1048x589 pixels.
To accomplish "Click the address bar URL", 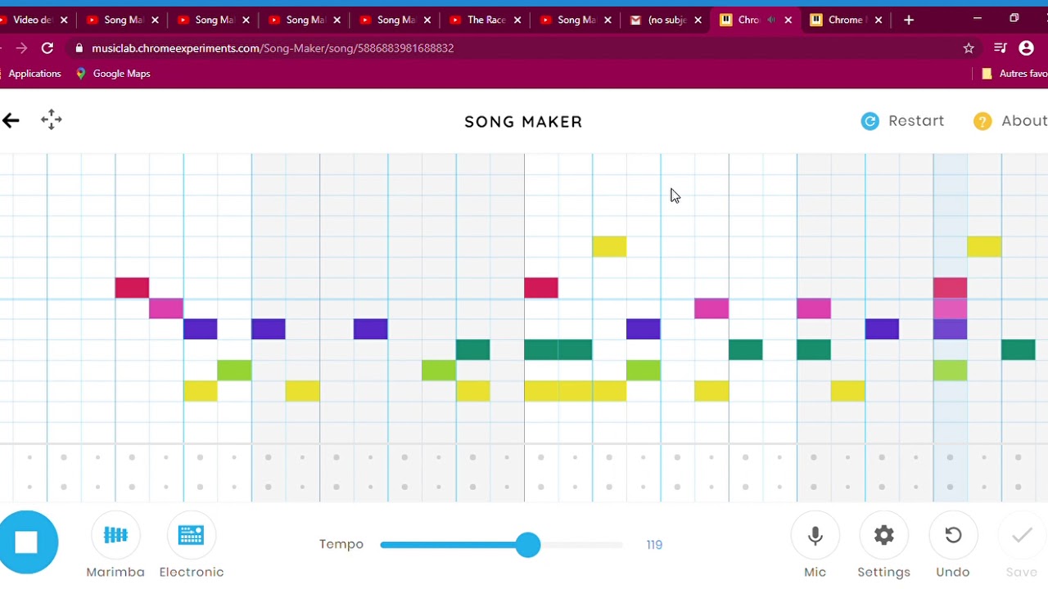I will [x=273, y=48].
